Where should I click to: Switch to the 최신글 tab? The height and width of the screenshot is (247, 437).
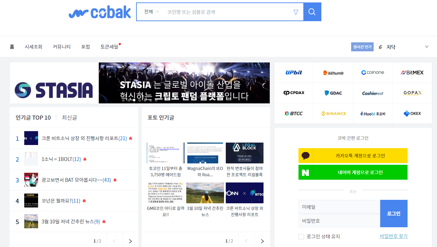[x=69, y=118]
